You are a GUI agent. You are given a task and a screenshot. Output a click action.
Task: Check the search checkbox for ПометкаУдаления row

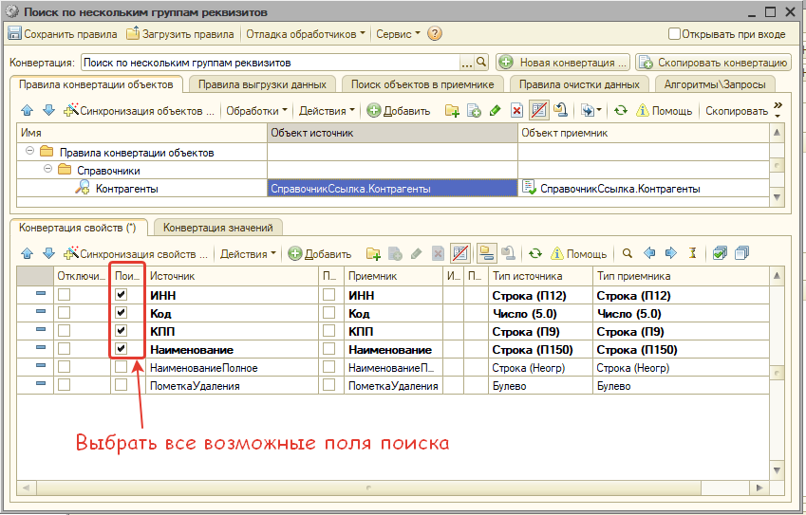pyautogui.click(x=121, y=384)
